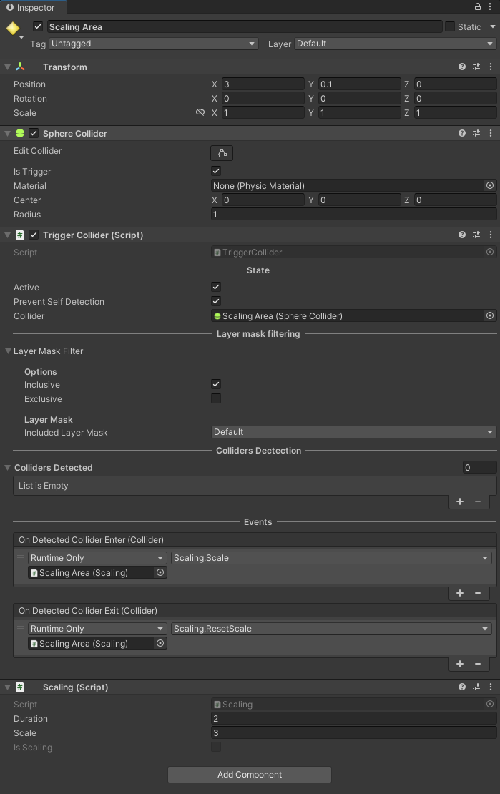Viewport: 500px width, 794px height.
Task: Toggle the Is Trigger checkbox
Action: tap(215, 171)
